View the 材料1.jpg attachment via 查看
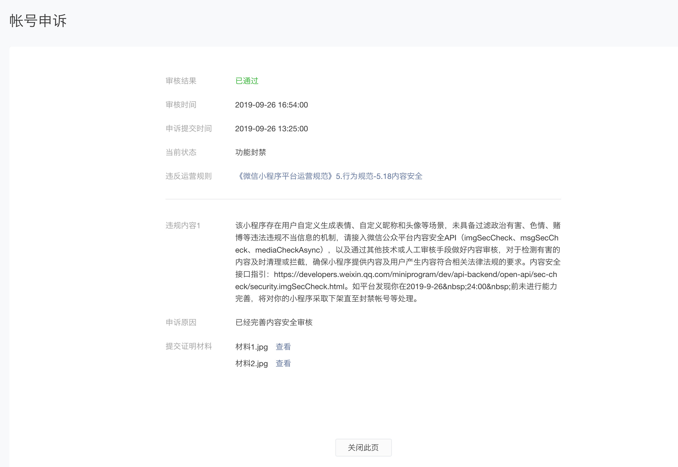678x467 pixels. [x=283, y=347]
